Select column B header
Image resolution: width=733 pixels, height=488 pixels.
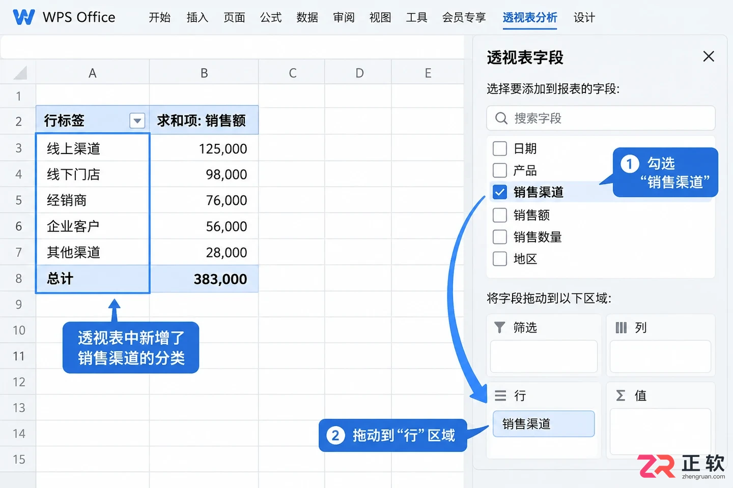pos(204,73)
